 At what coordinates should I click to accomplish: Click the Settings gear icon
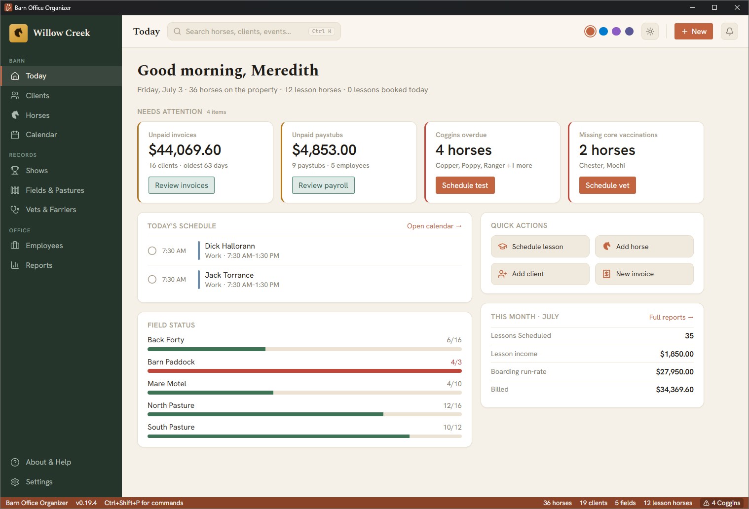point(15,482)
